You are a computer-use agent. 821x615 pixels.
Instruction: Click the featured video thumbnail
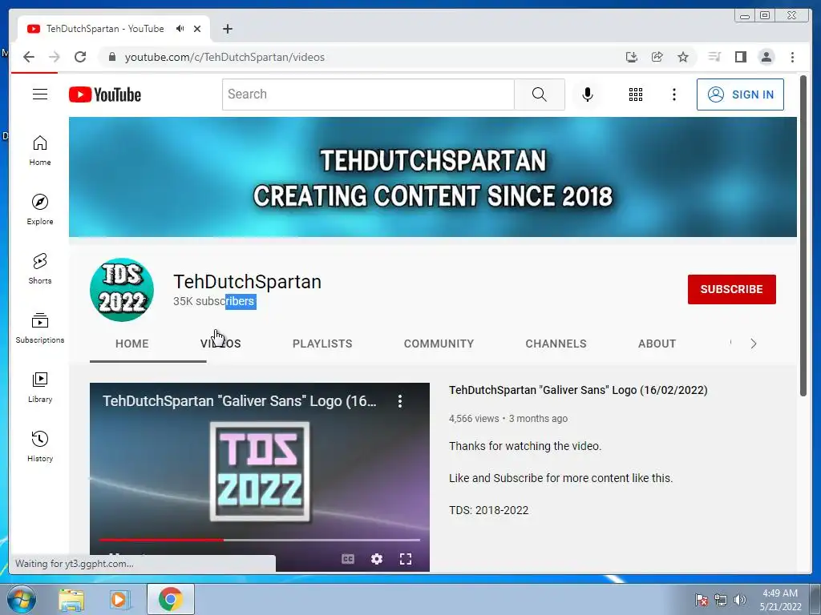click(260, 477)
